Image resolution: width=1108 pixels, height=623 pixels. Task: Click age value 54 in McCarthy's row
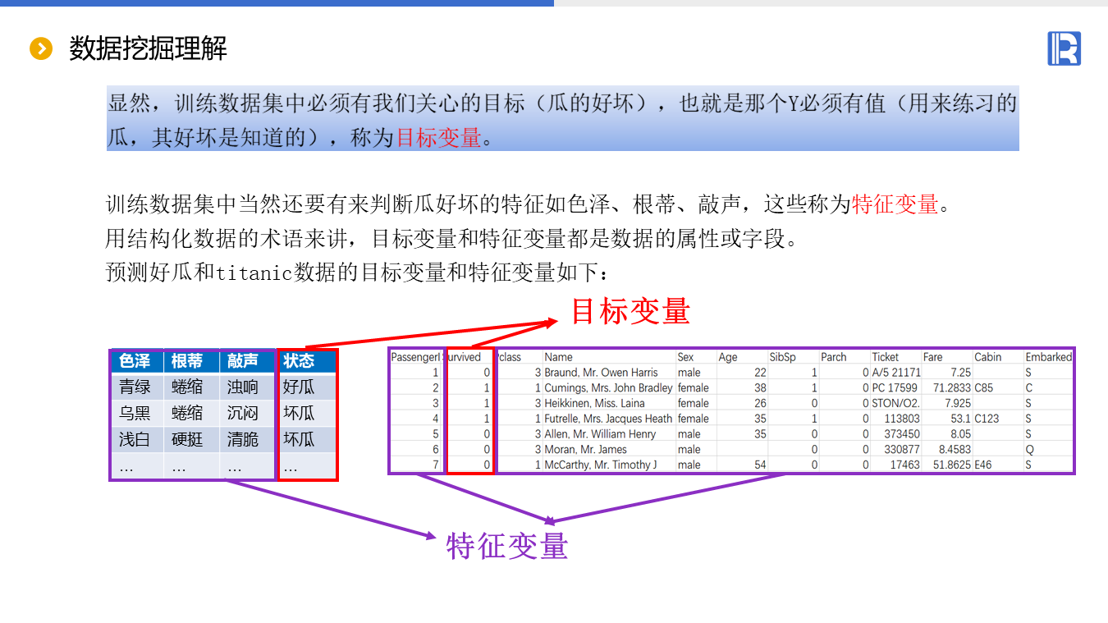point(760,465)
